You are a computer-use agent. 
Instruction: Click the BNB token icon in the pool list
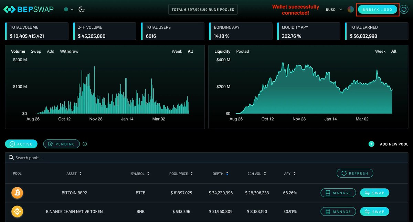coord(17,211)
